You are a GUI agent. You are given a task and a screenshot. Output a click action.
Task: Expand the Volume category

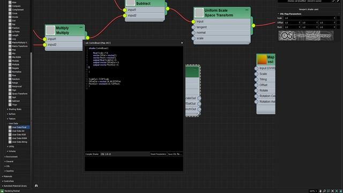pos(11,151)
